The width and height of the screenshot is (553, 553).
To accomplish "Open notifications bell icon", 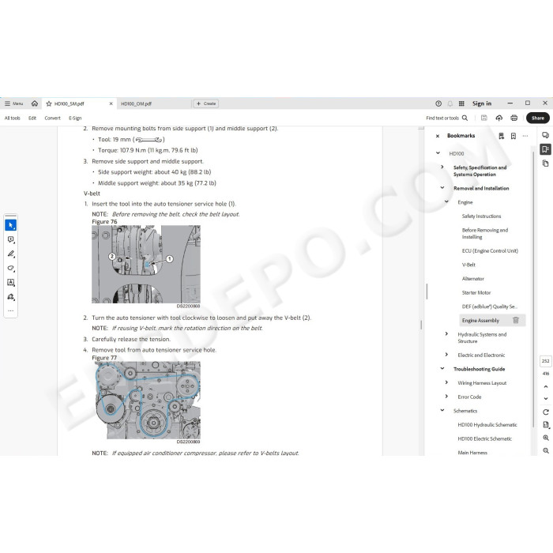I will [450, 103].
